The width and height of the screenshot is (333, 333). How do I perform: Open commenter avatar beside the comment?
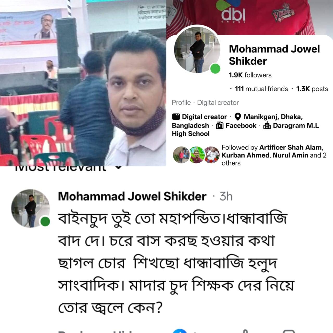pyautogui.click(x=30, y=208)
